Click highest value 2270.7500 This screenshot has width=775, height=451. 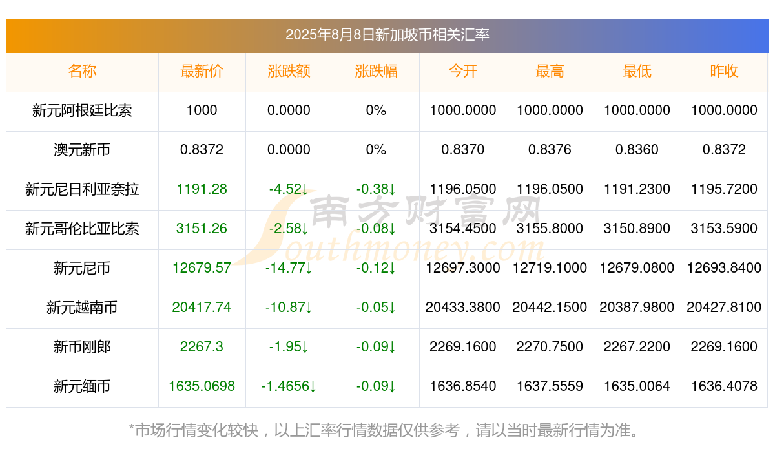pos(550,347)
